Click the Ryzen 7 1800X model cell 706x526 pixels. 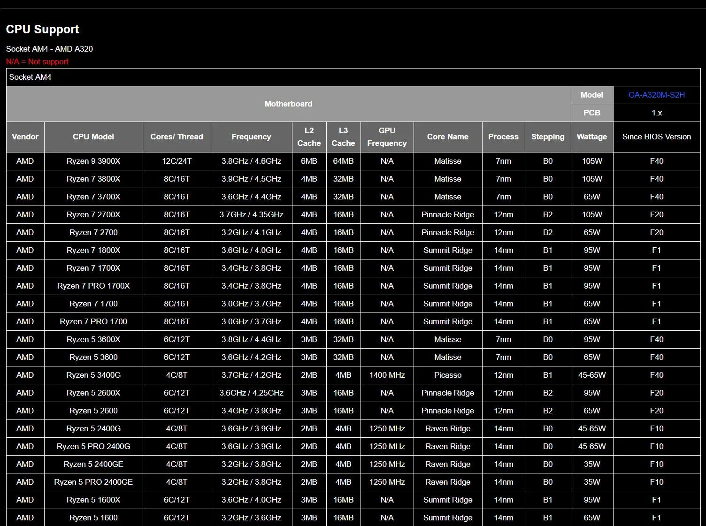click(93, 250)
